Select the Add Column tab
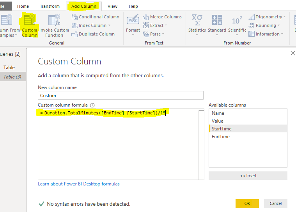 [x=84, y=6]
